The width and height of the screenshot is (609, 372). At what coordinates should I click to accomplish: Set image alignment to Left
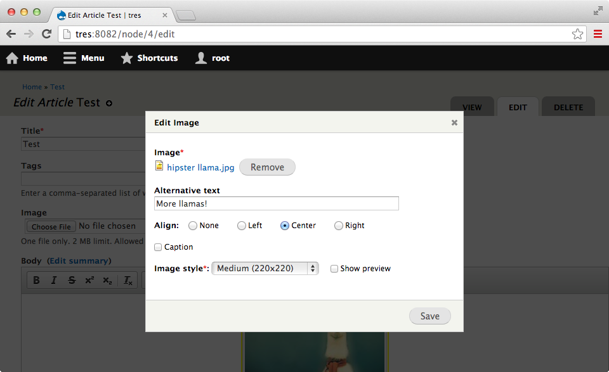tap(241, 225)
